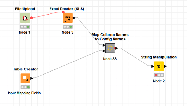Image resolution: width=187 pixels, height=106 pixels.
Task: Click File Upload red flow variable output port
Action: [31, 18]
